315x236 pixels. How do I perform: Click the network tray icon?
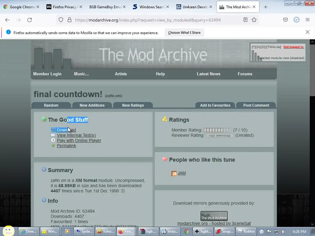tap(277, 232)
